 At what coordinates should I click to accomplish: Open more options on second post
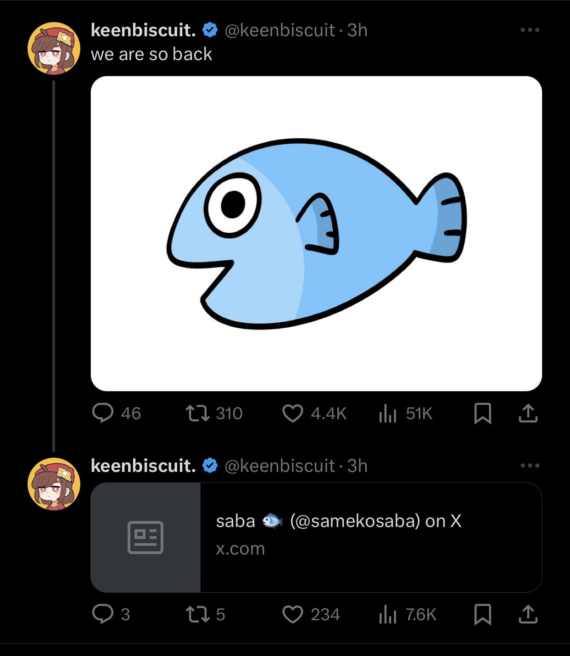click(530, 465)
